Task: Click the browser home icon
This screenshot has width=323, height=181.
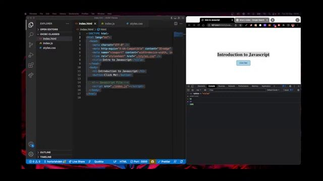Action: click(x=203, y=25)
